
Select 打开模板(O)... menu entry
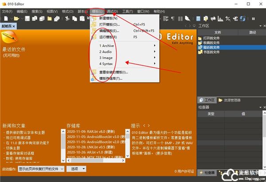point(125,24)
